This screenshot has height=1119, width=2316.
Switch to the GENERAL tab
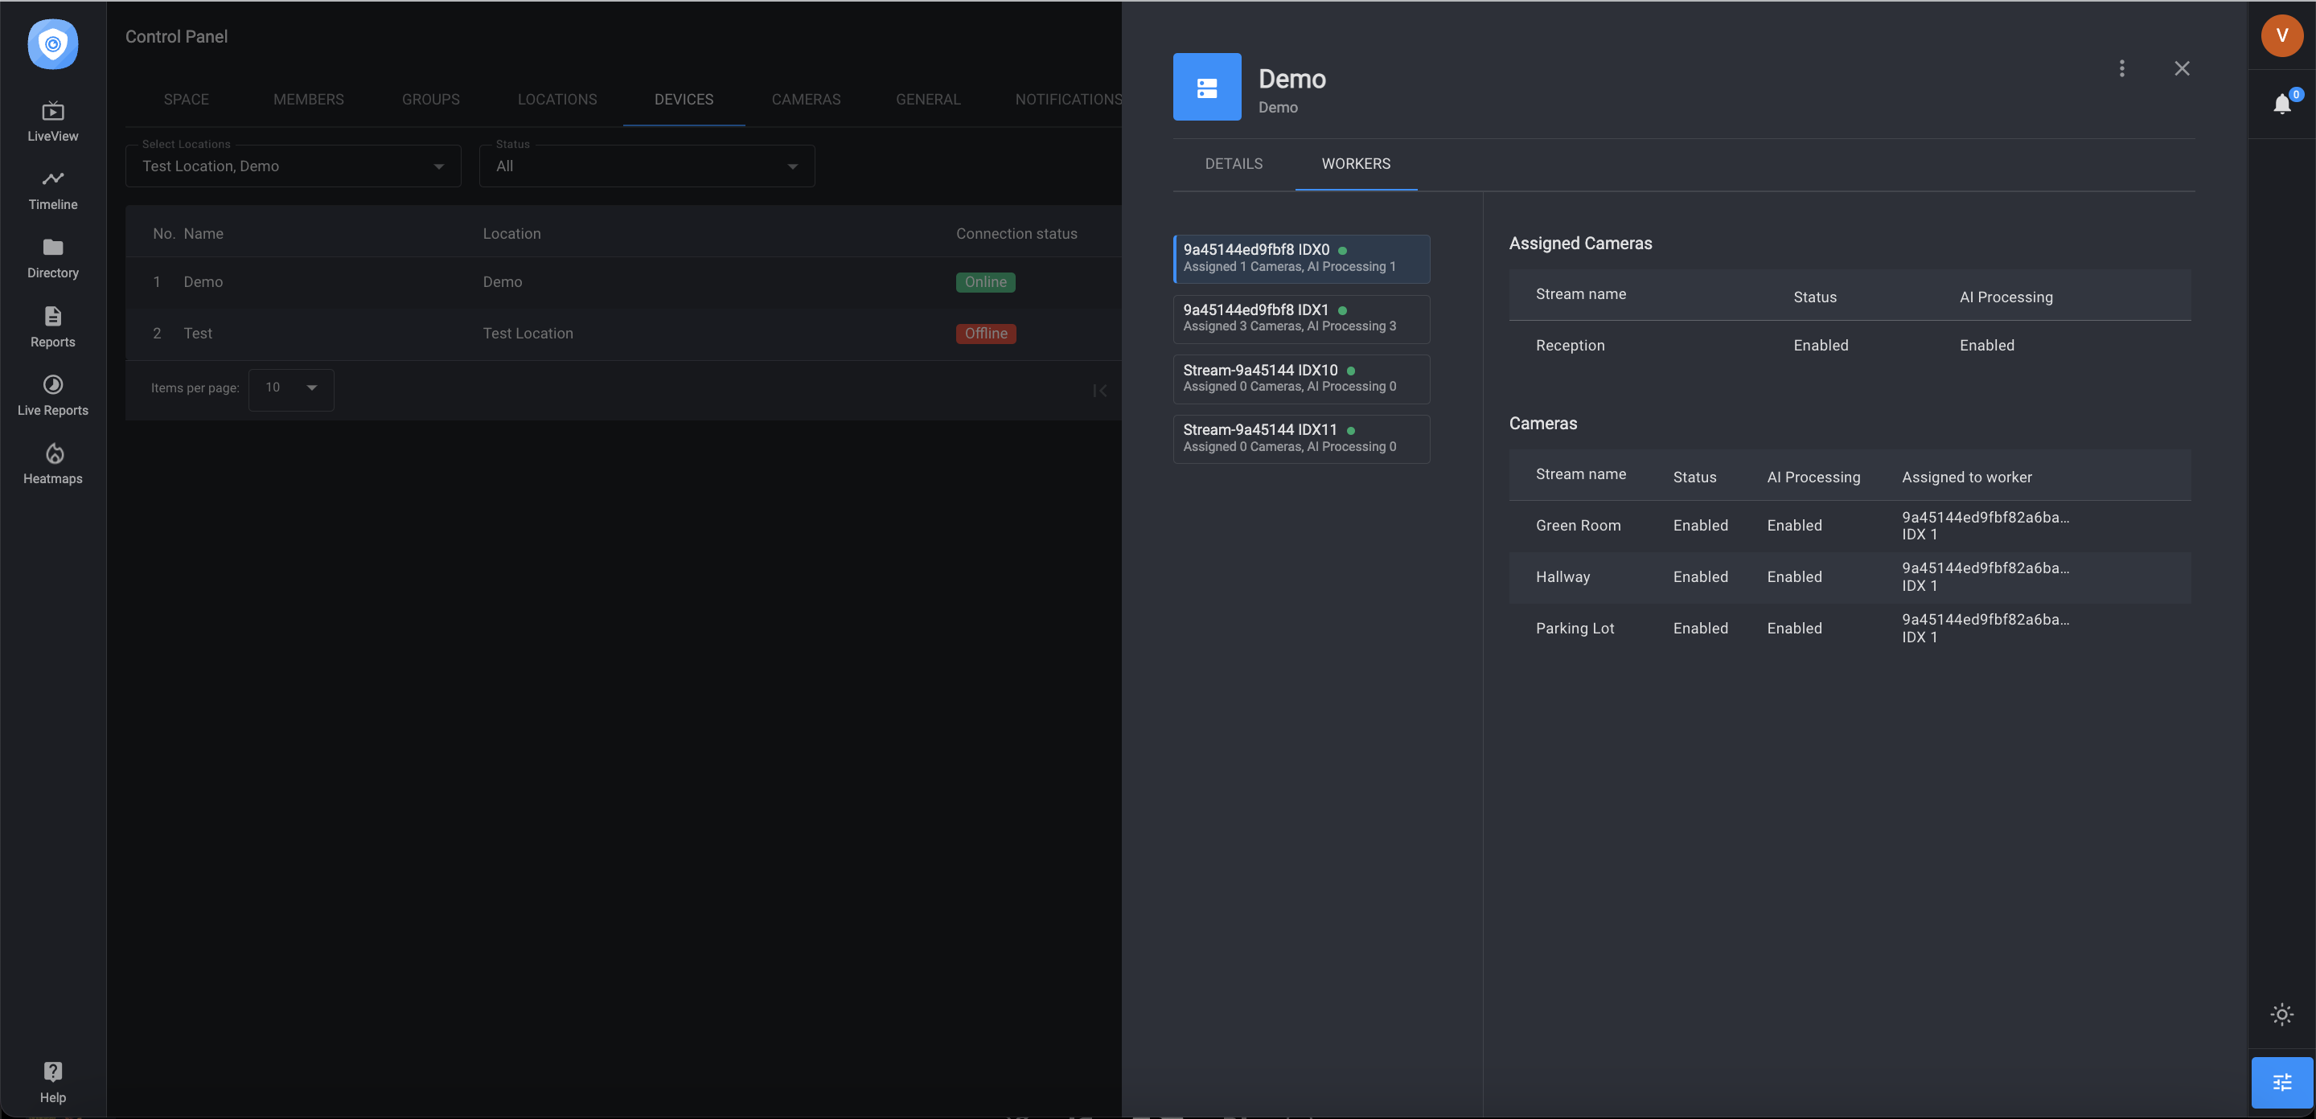click(928, 100)
